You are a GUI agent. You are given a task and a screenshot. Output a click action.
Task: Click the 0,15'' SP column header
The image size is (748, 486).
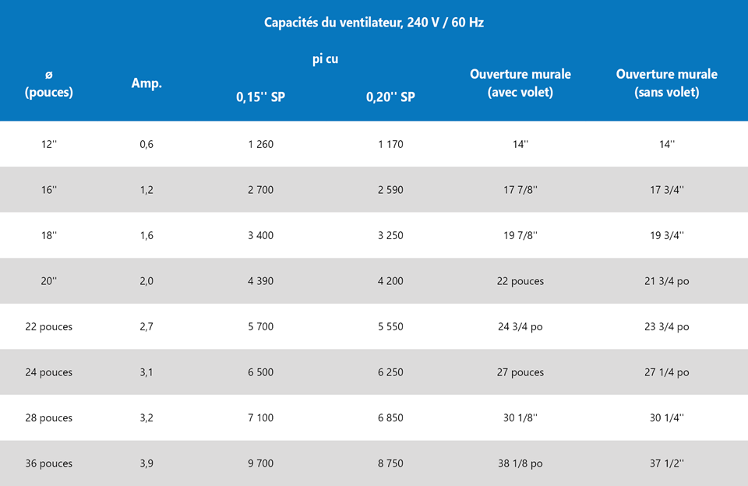click(260, 97)
